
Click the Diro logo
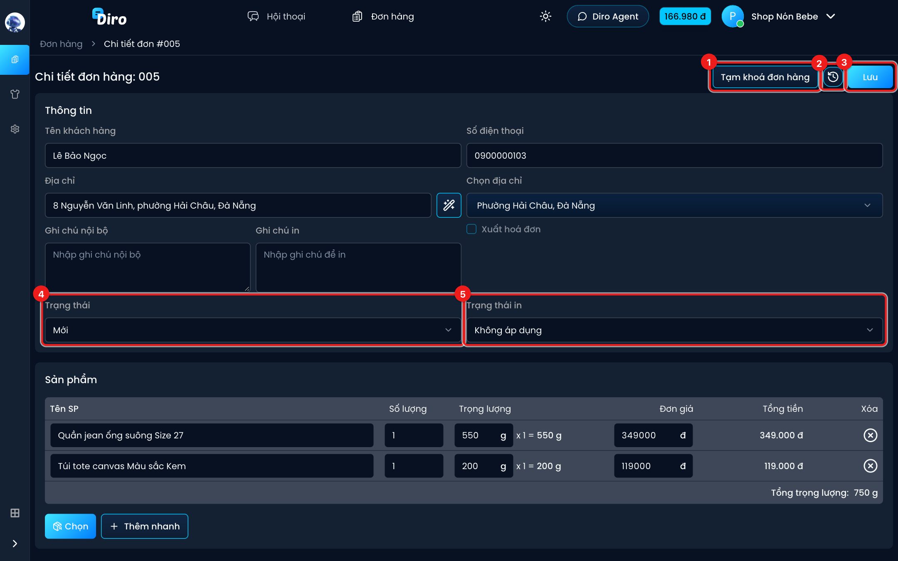click(x=109, y=17)
